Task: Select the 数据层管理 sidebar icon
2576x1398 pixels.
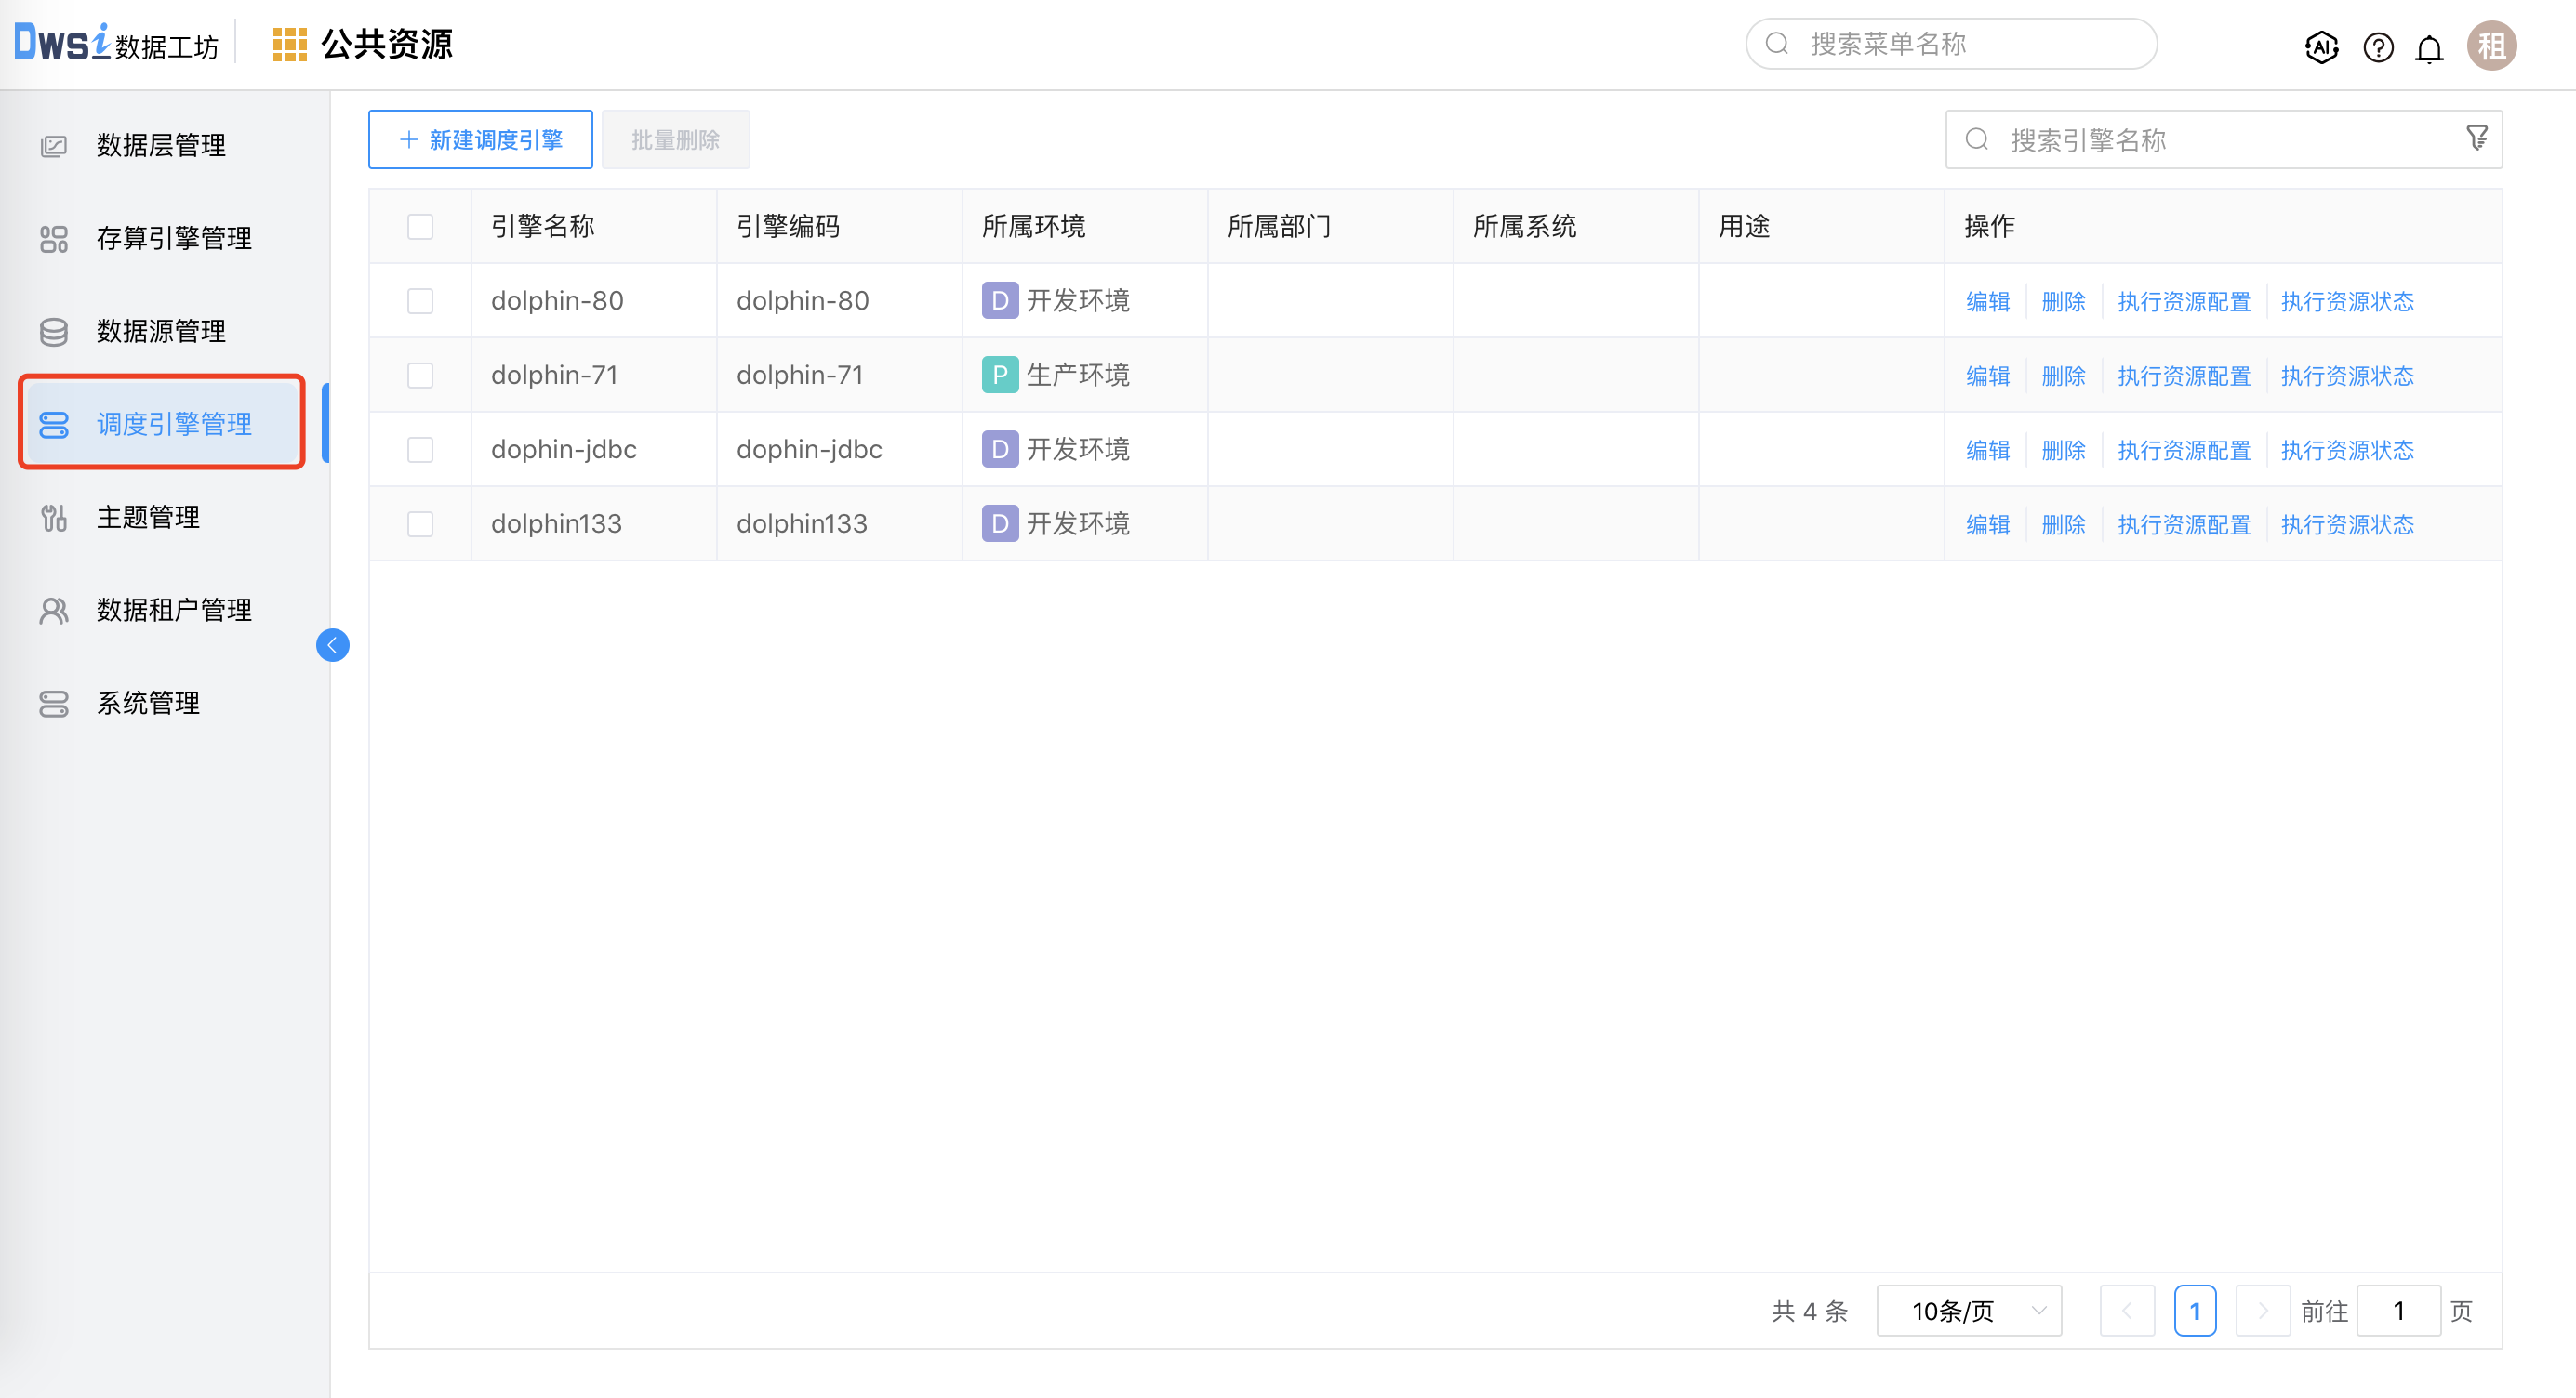Action: click(53, 145)
